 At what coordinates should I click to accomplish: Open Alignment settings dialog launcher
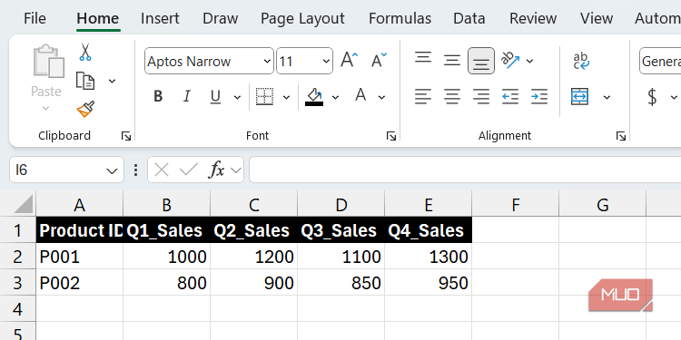pyautogui.click(x=621, y=136)
